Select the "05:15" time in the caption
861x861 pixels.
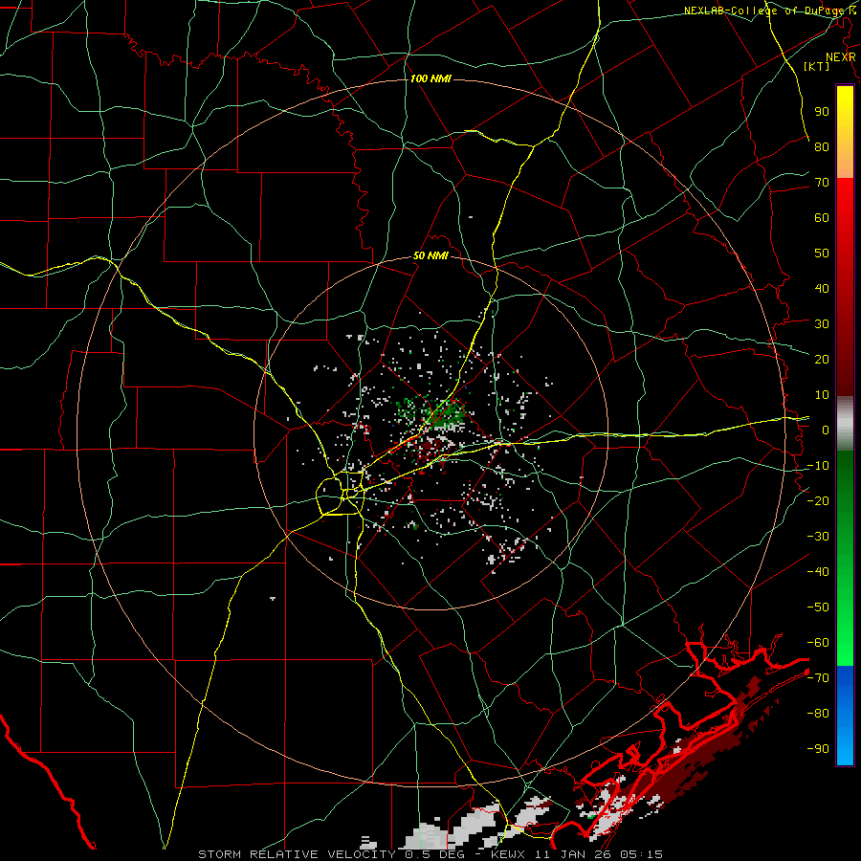point(641,854)
